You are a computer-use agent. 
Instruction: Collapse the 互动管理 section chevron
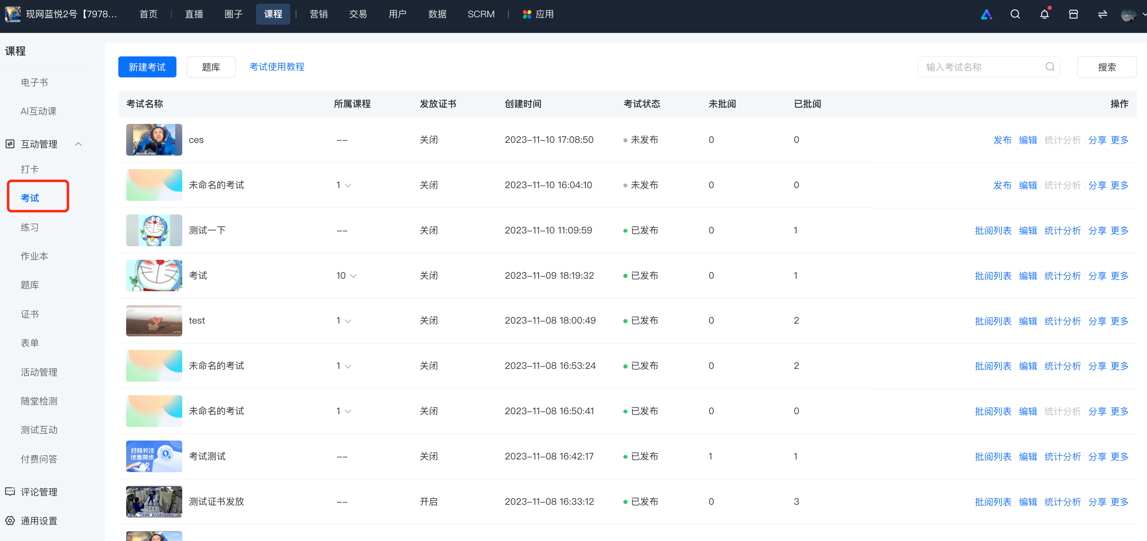(78, 144)
